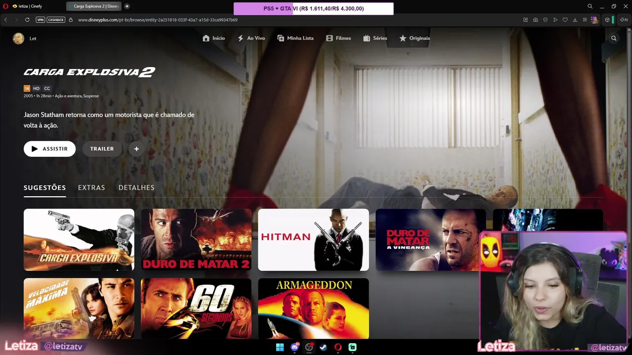Click the 'Jason Statham retorna' description text
This screenshot has width=632, height=355.
pos(109,120)
